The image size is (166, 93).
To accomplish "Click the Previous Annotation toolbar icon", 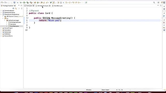I will coord(70,3).
